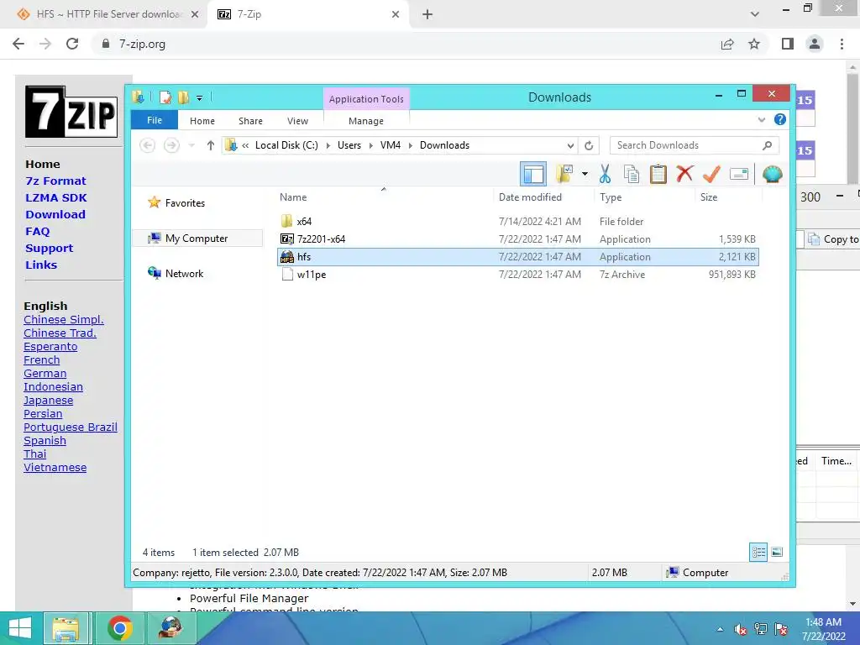Open the File ribbon tab
The image size is (860, 645).
click(155, 120)
